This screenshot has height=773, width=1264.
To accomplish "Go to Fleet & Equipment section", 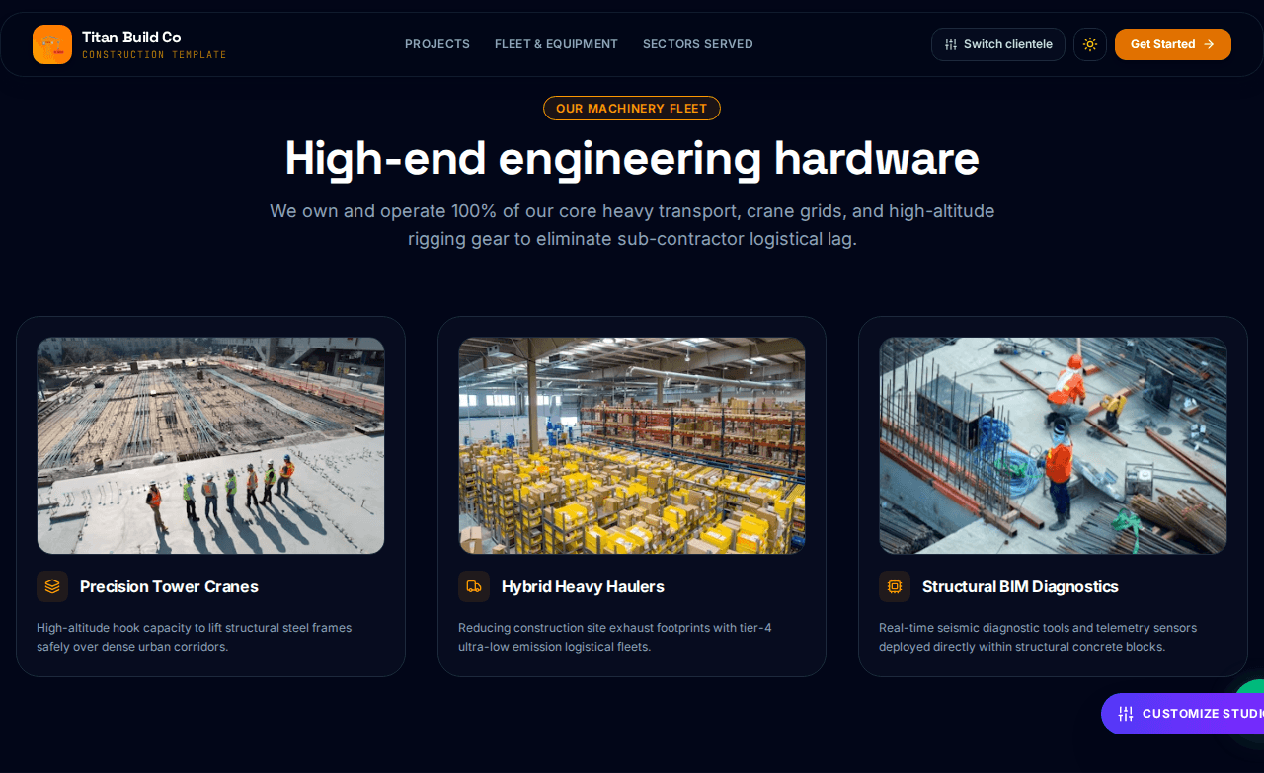I will point(556,44).
